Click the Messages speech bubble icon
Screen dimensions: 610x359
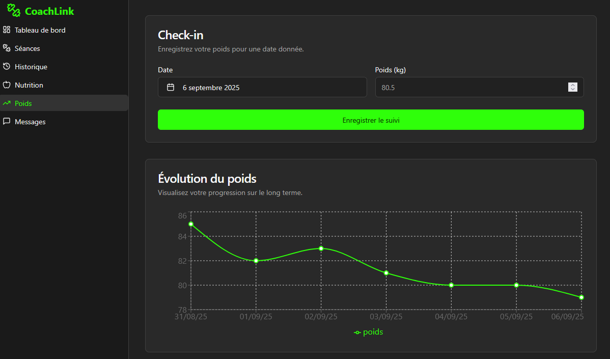[x=7, y=121]
